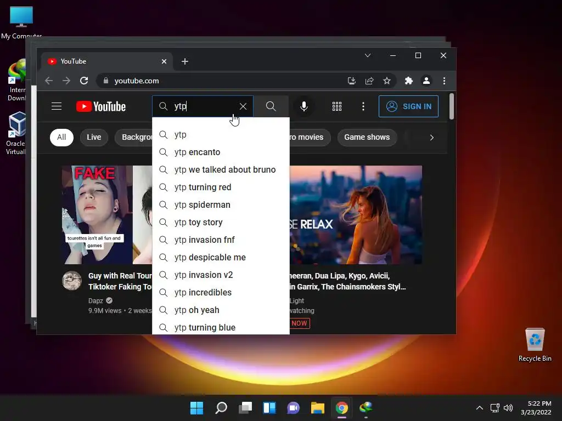This screenshot has width=562, height=421.
Task: Choose suggestion "ytp despicable me"
Action: tap(221, 258)
